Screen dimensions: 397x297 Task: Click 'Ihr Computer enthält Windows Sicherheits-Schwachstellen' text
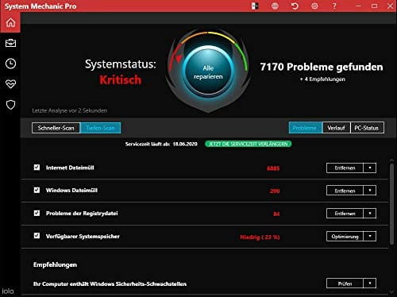(110, 284)
